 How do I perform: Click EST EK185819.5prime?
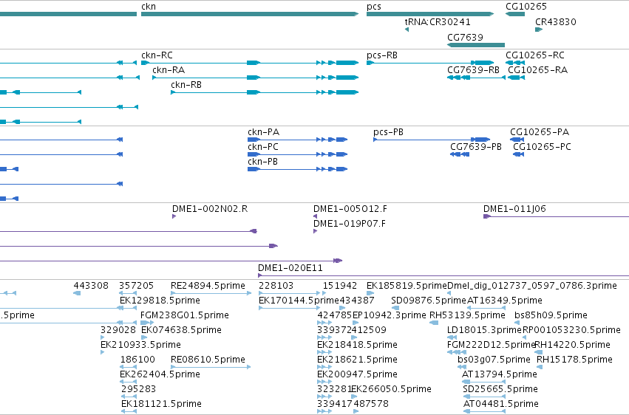click(407, 286)
